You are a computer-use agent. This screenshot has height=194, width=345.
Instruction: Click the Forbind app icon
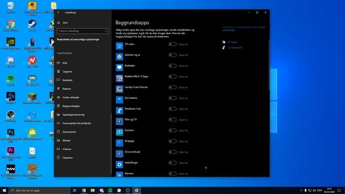(120, 132)
